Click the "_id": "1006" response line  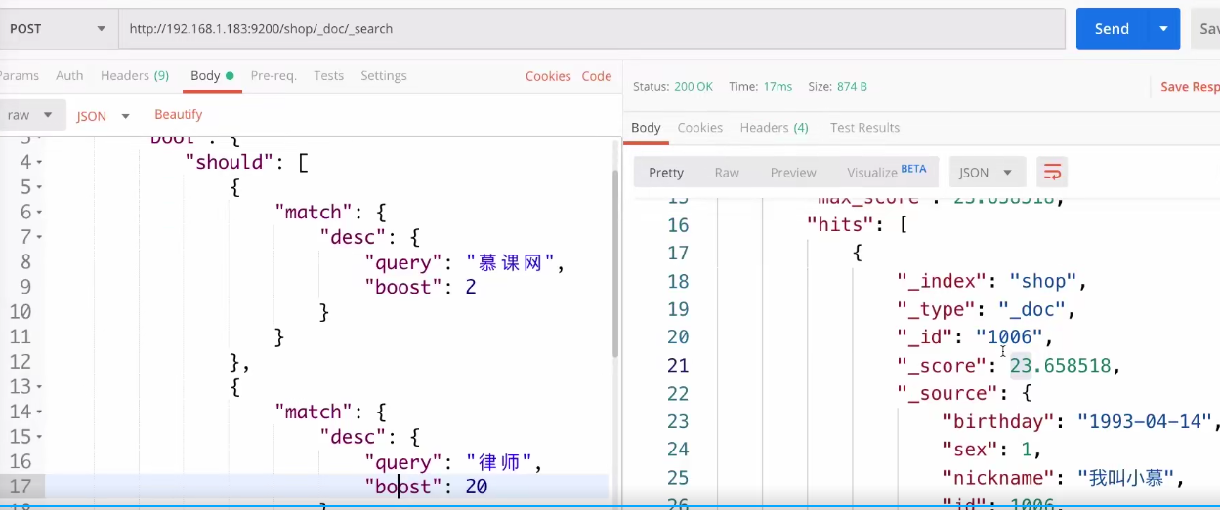[976, 337]
